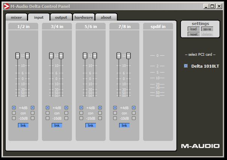Click the 3/4 in channel header

pos(57,27)
